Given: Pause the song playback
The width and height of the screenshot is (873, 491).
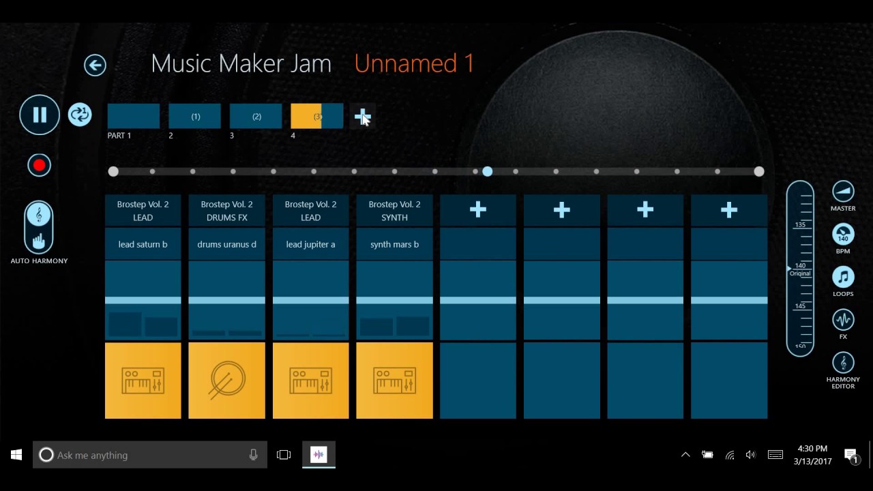Looking at the screenshot, I should tap(40, 115).
